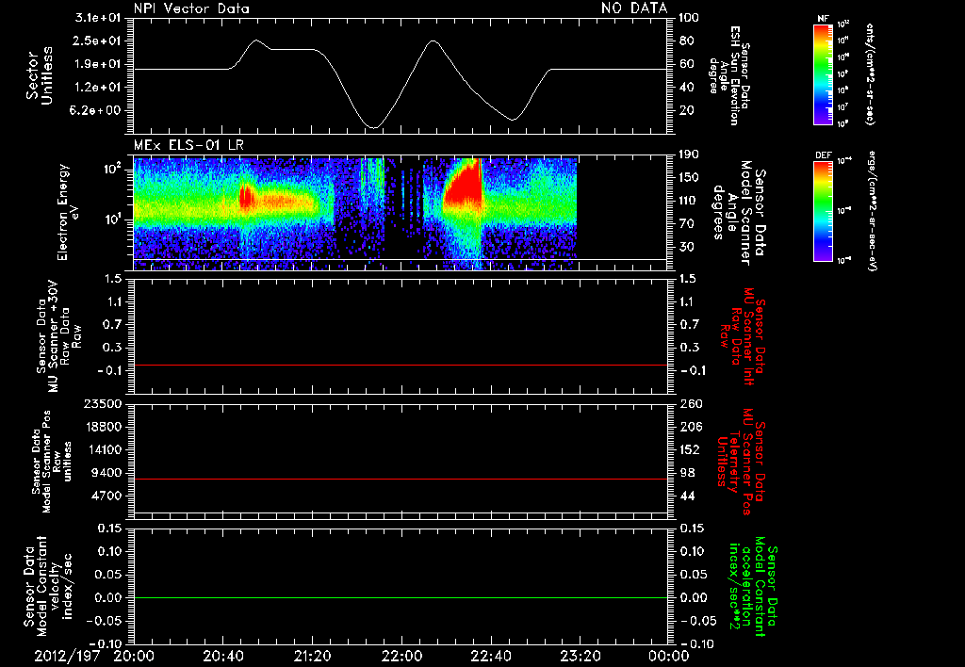Click the red 'MU Scanner Inh Raw Data' label
This screenshot has height=667, width=965.
pos(743,336)
